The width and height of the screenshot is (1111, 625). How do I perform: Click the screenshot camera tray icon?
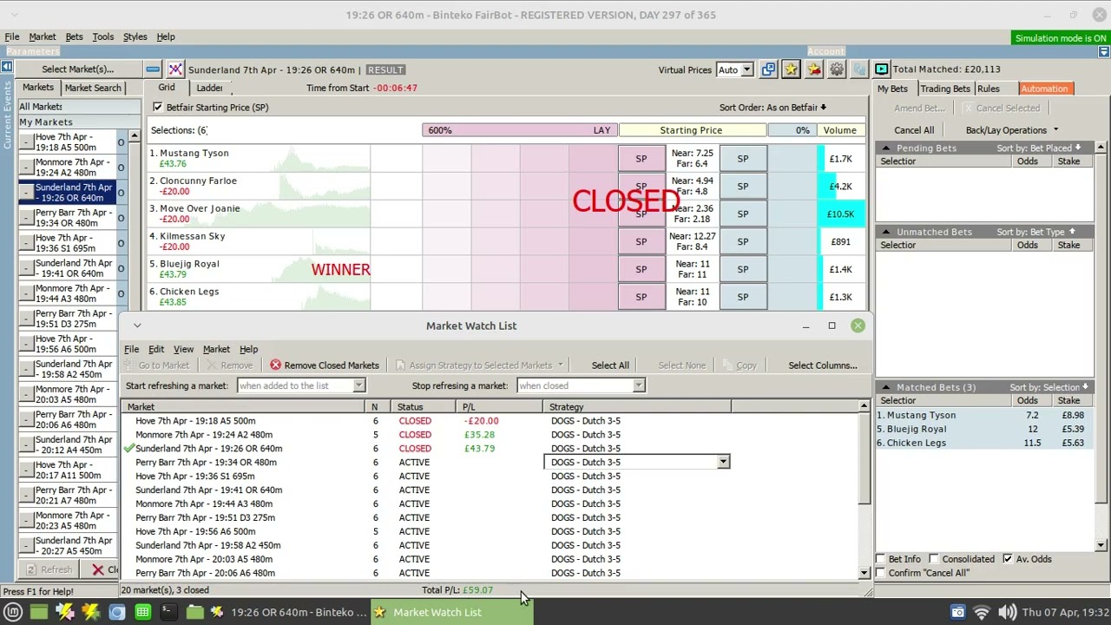click(957, 613)
